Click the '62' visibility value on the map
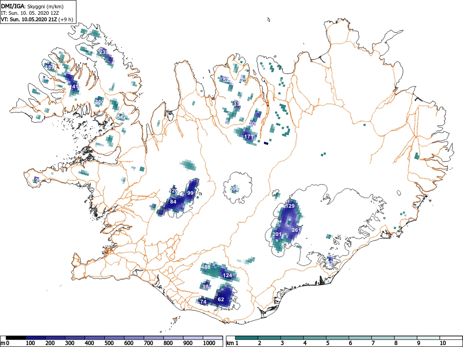 tap(221, 299)
